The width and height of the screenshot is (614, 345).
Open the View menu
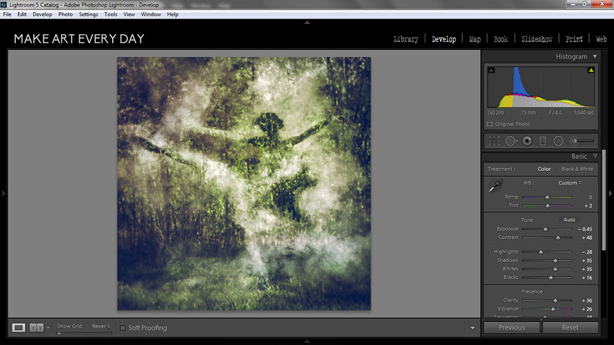(x=129, y=14)
